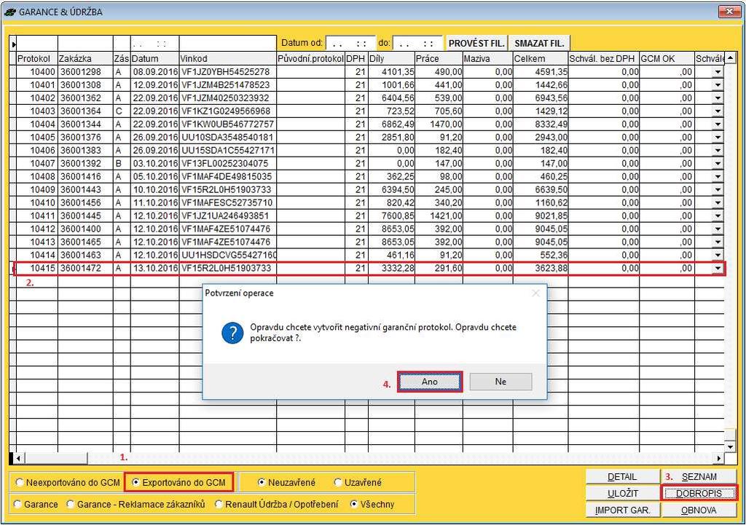
Task: Click VIN code VF1KW0UB546772757 cell
Action: click(x=228, y=124)
